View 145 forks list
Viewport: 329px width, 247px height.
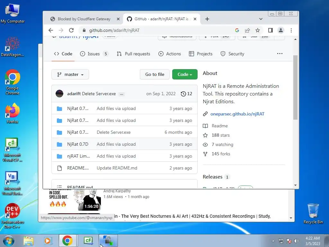click(x=217, y=154)
